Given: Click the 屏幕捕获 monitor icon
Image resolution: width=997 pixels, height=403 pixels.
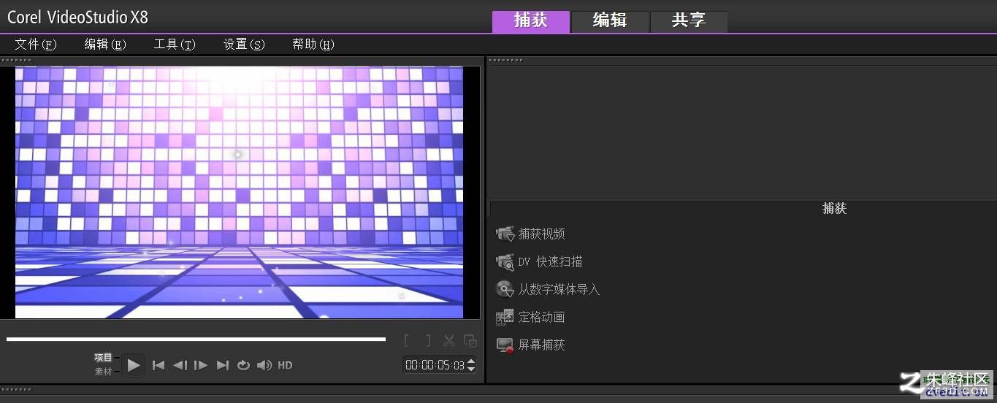Looking at the screenshot, I should coord(505,345).
